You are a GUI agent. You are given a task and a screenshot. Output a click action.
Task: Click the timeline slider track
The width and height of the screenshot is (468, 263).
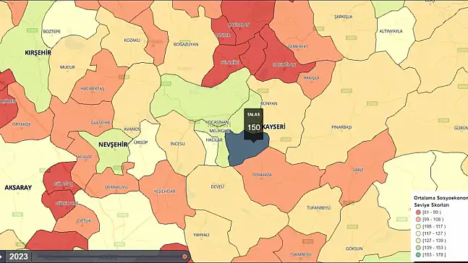point(109,256)
